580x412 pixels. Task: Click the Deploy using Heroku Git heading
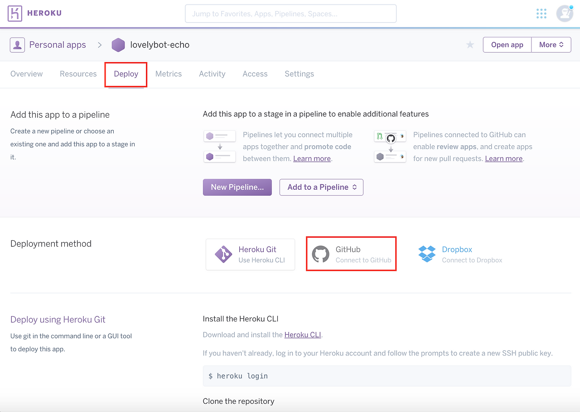click(x=58, y=319)
